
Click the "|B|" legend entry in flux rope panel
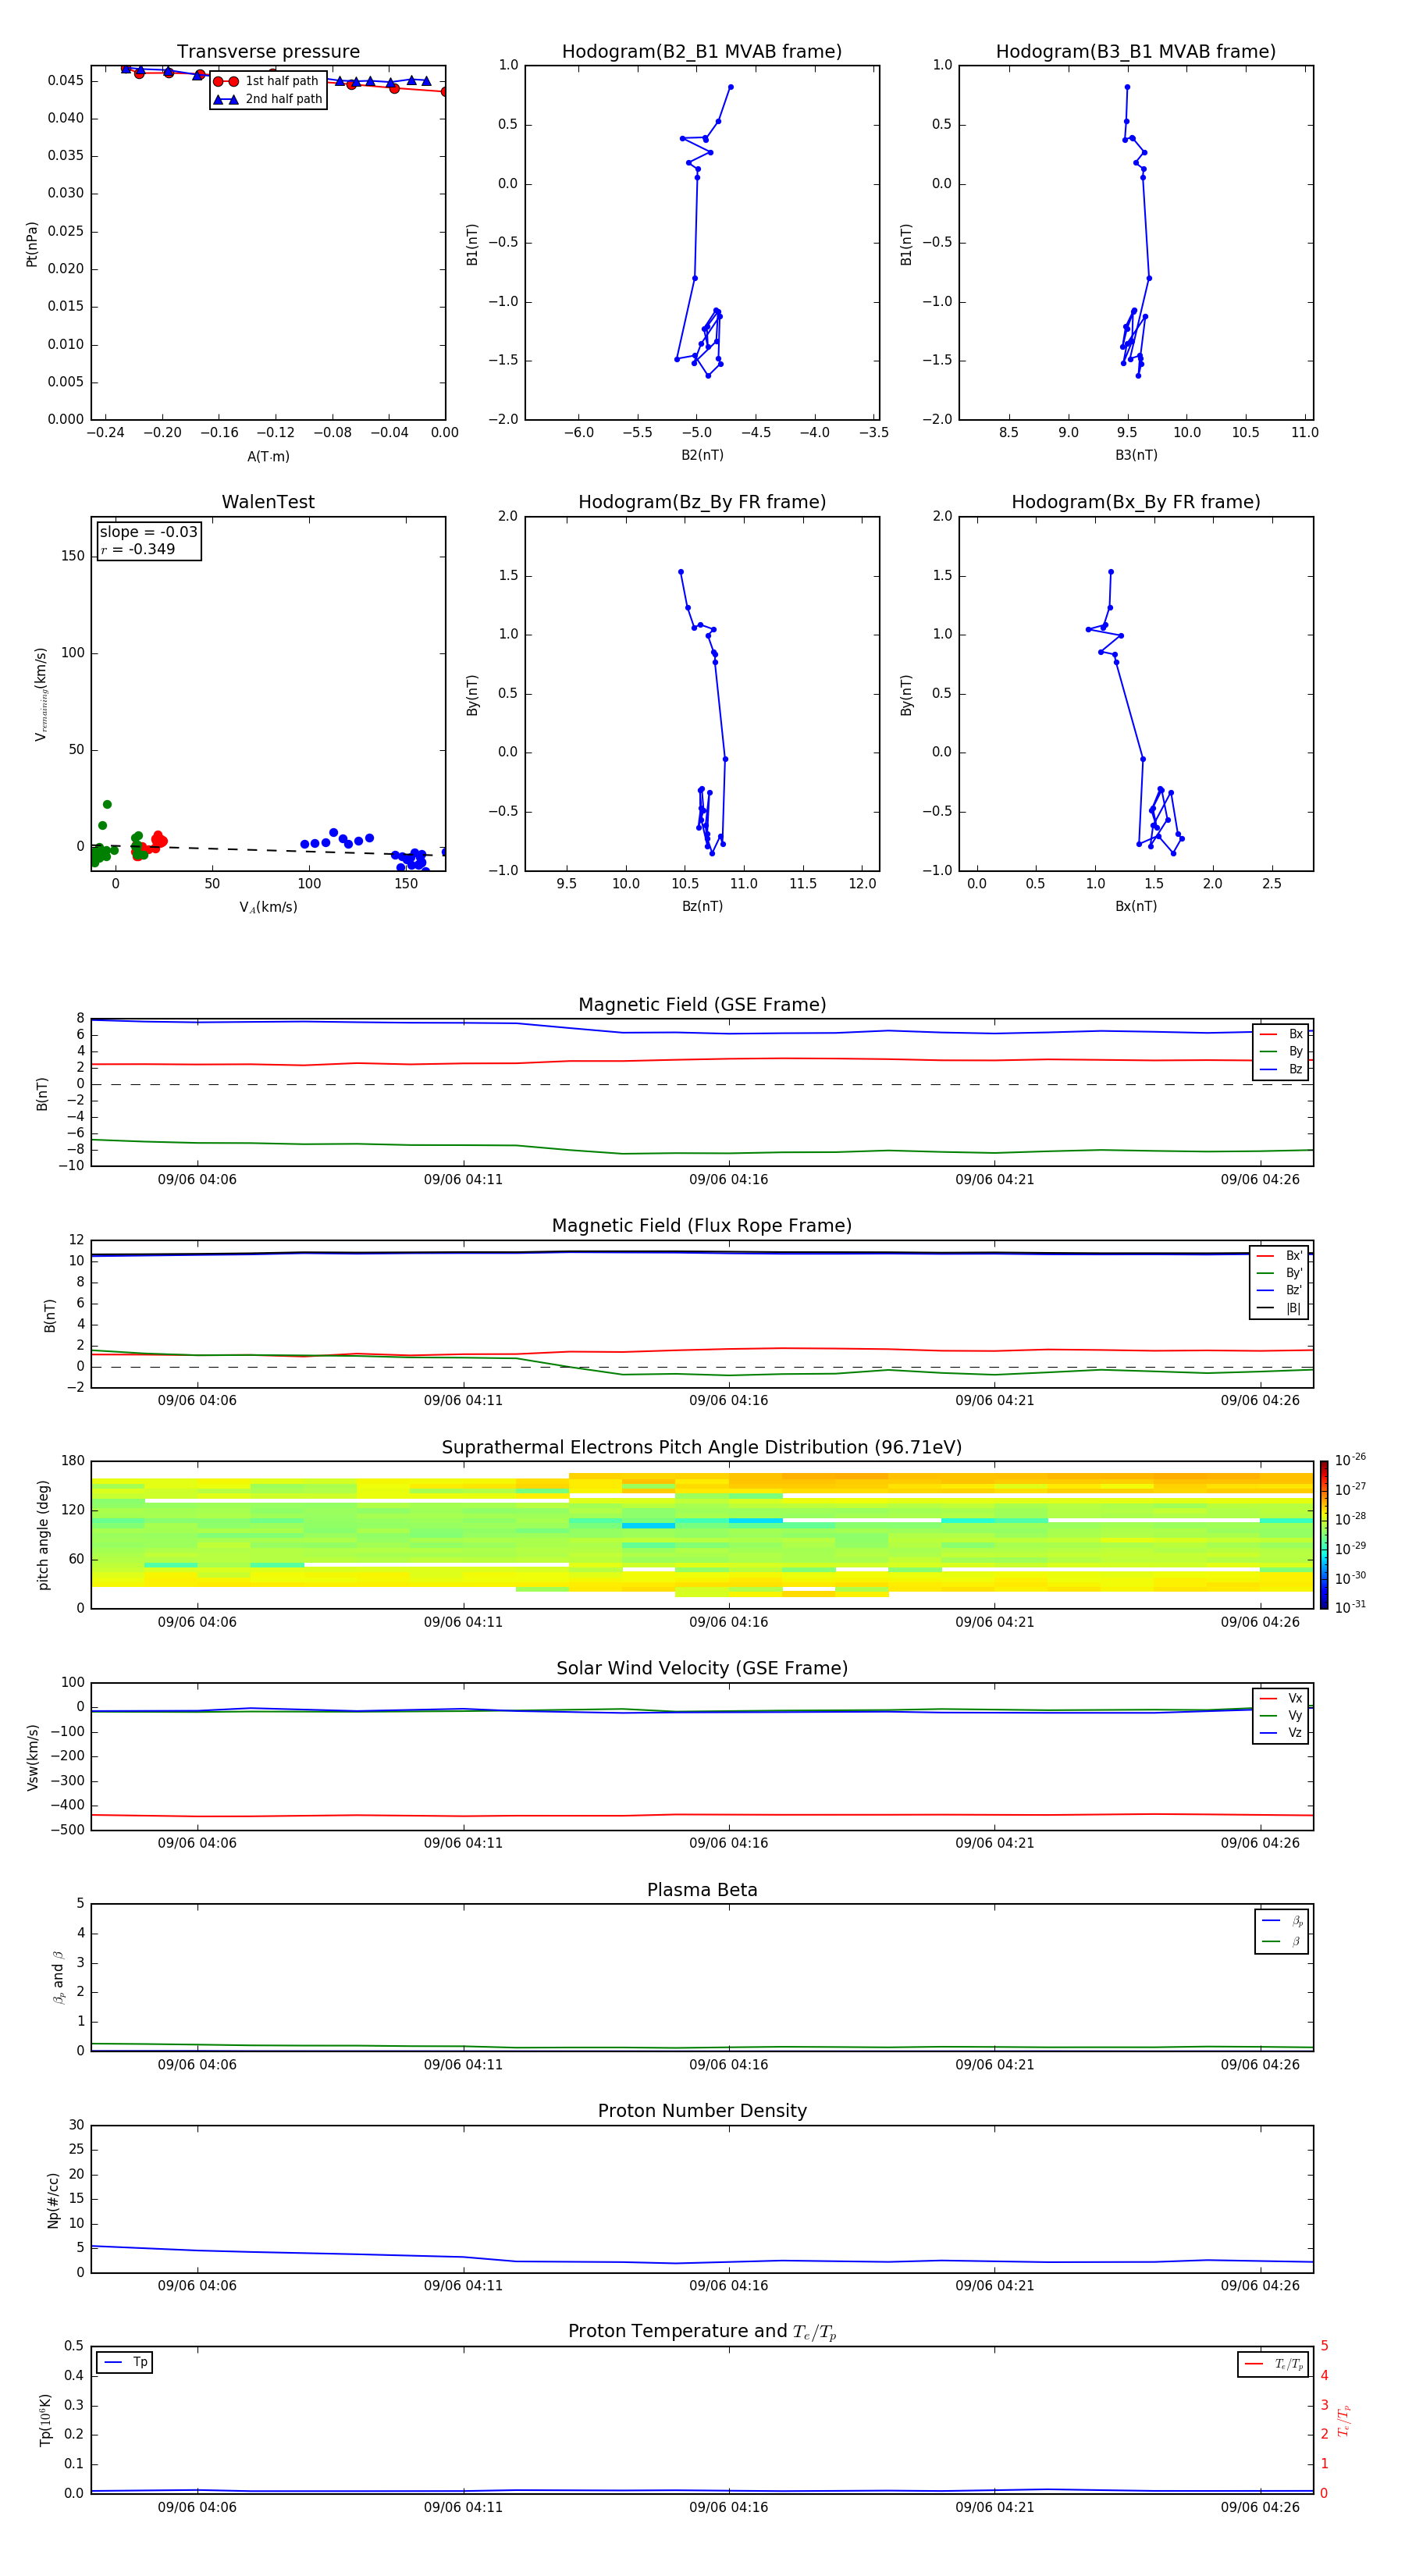(x=1280, y=1308)
